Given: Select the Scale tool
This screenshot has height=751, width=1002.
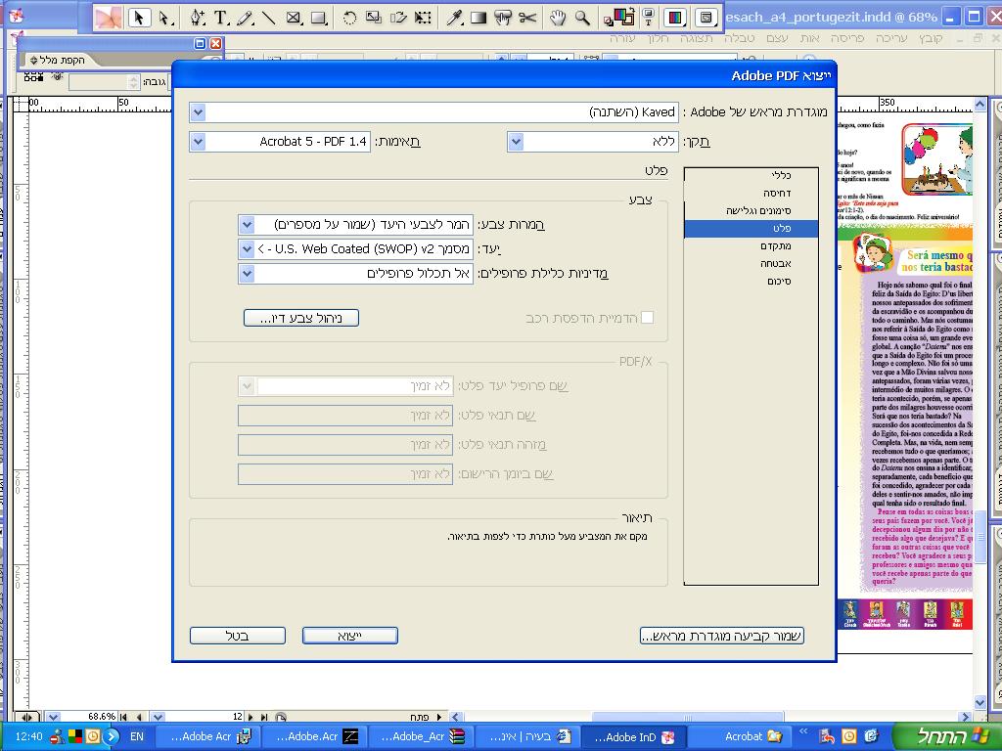Looking at the screenshot, I should pos(374,18).
